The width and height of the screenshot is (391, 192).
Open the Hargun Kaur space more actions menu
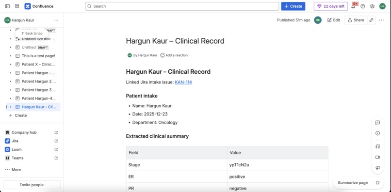[x=56, y=20]
